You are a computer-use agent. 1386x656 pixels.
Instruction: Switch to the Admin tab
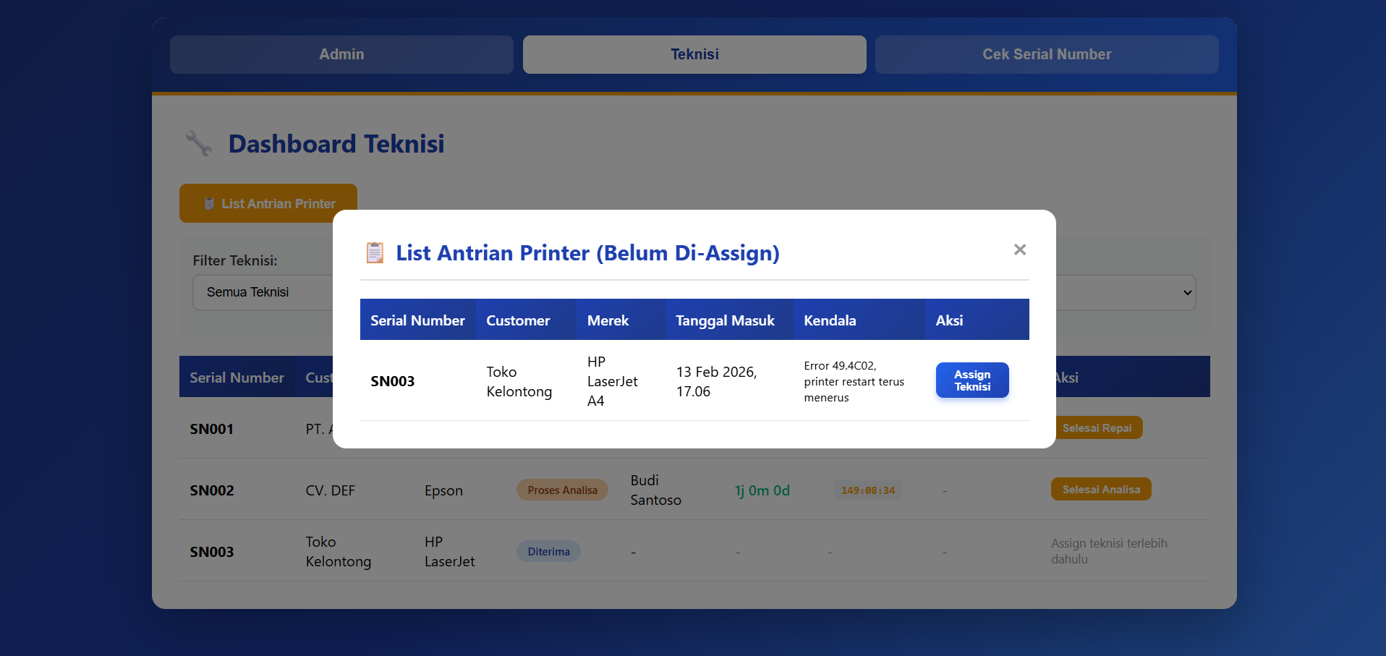tap(341, 54)
